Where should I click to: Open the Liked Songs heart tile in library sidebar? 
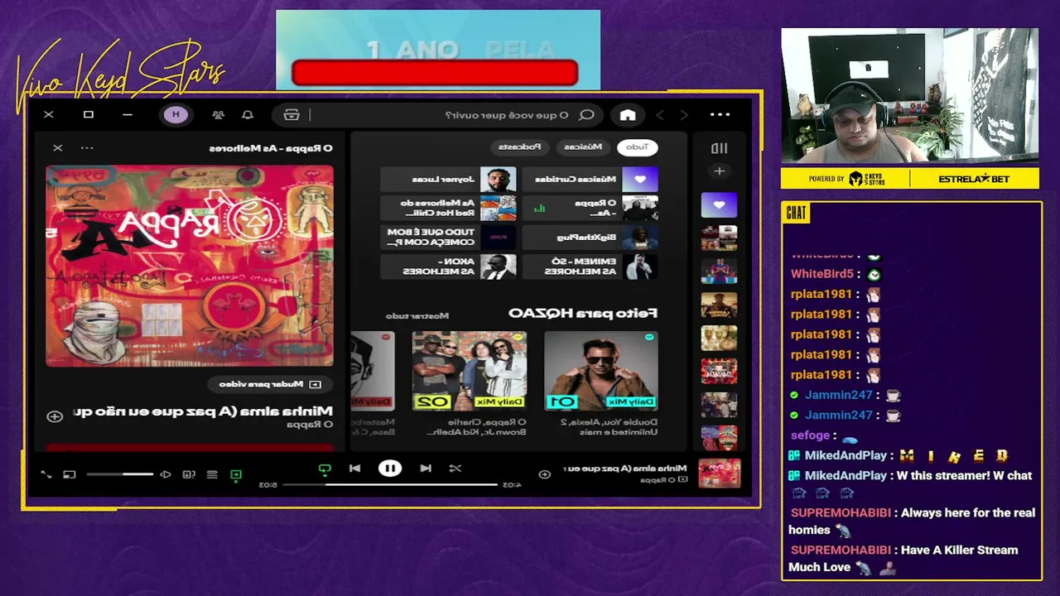click(x=719, y=204)
